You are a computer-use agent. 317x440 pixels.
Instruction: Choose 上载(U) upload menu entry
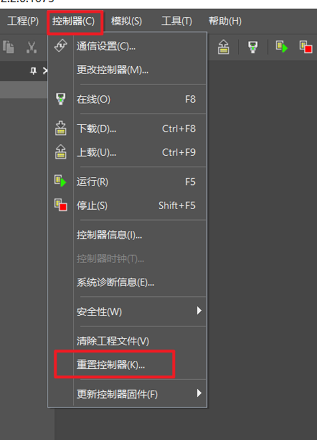point(127,152)
